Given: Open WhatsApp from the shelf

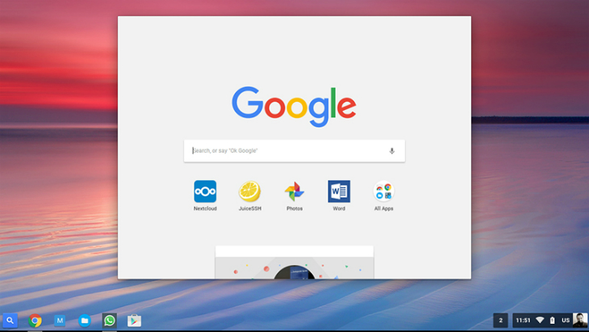Looking at the screenshot, I should point(109,321).
